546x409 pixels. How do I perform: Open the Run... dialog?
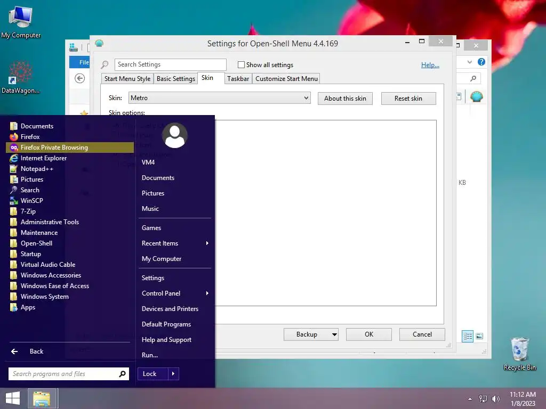coord(175,355)
